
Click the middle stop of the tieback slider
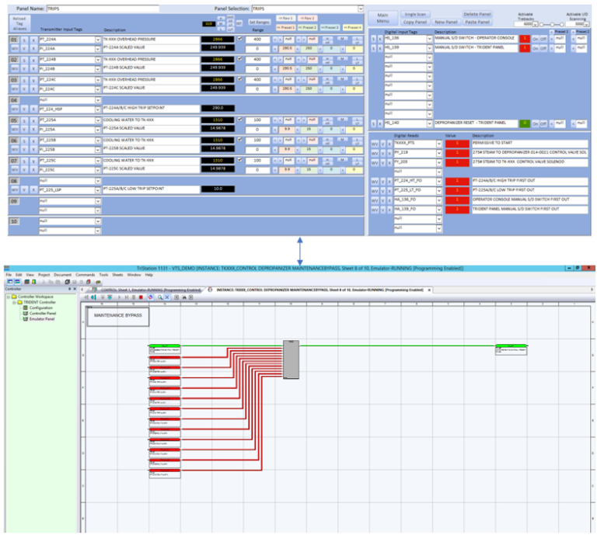pyautogui.click(x=552, y=24)
